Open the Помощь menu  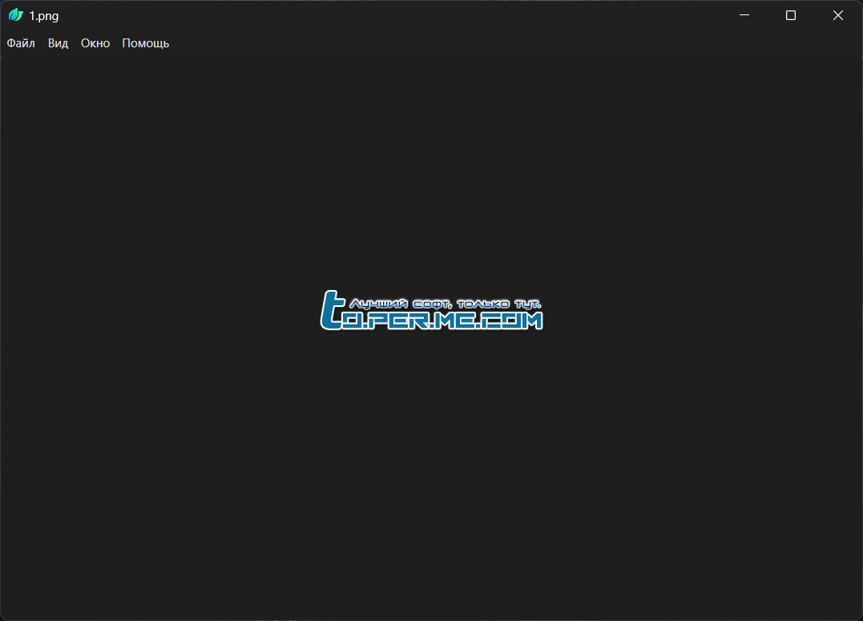[145, 43]
